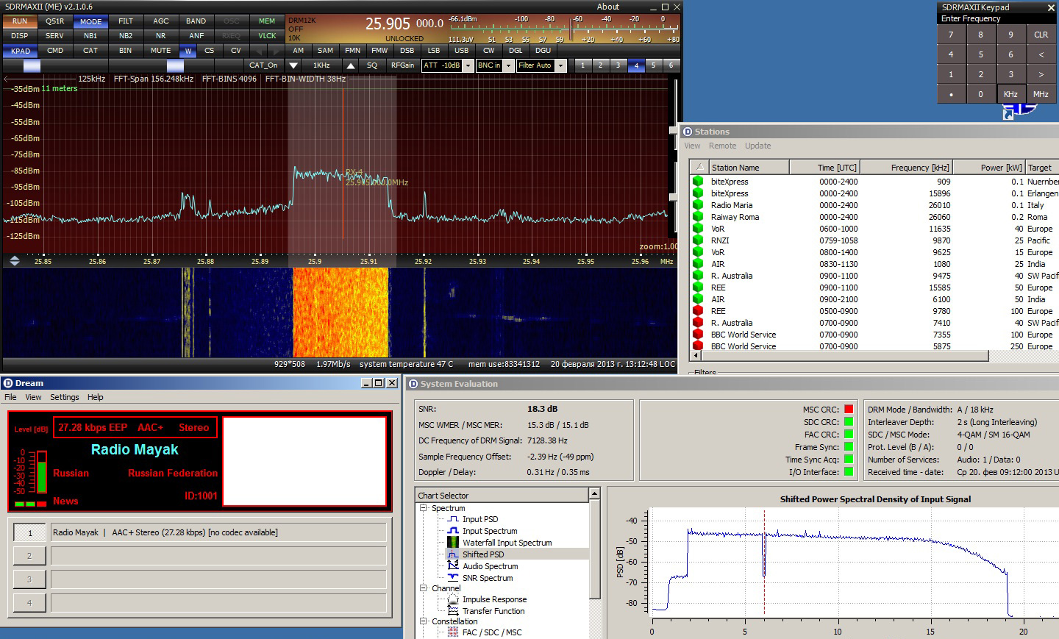
Task: Open Settings menu in Dream
Action: pos(65,397)
